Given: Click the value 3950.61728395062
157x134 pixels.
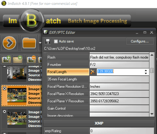Looking at the screenshot, I should [x=119, y=101].
